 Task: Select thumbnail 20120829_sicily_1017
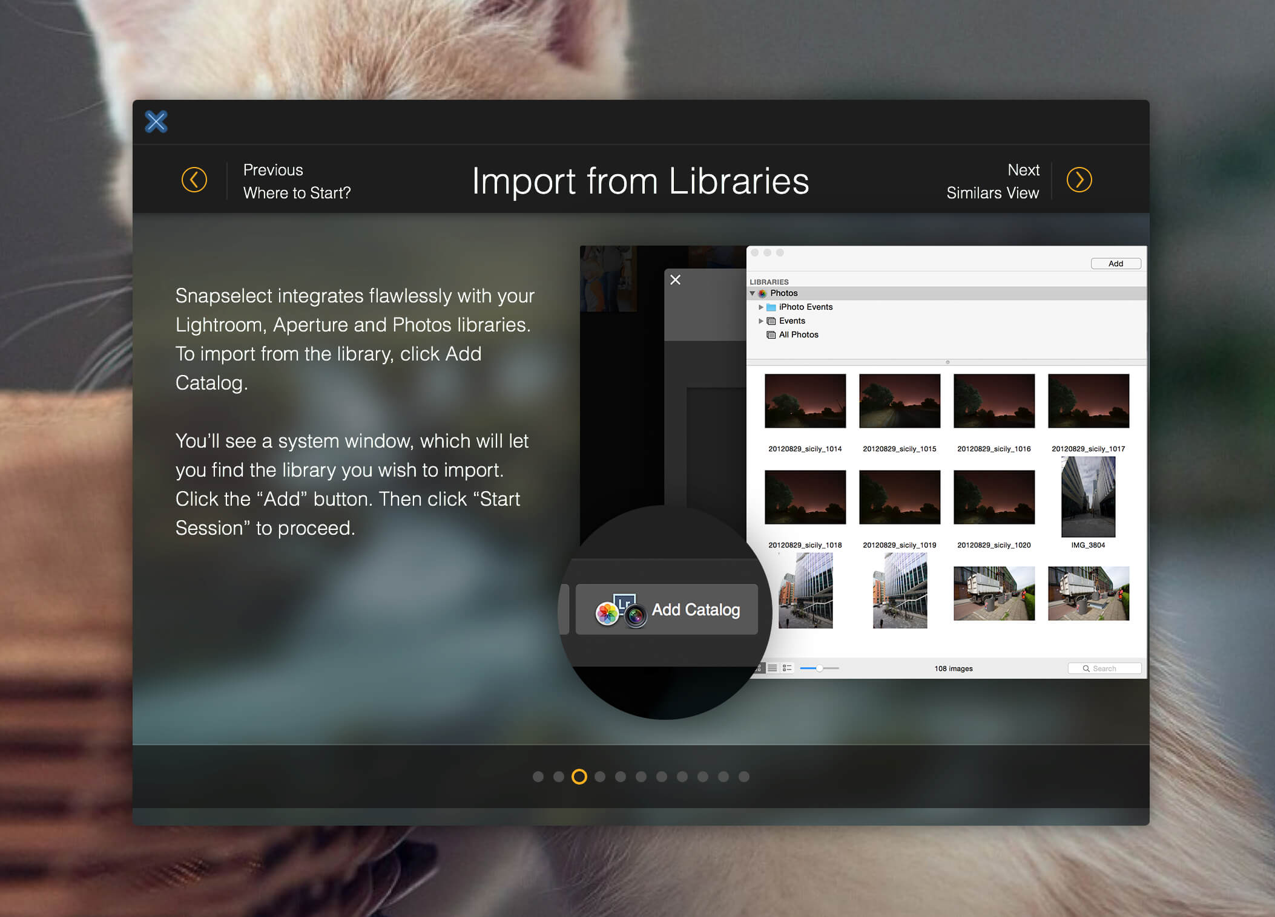[1089, 401]
